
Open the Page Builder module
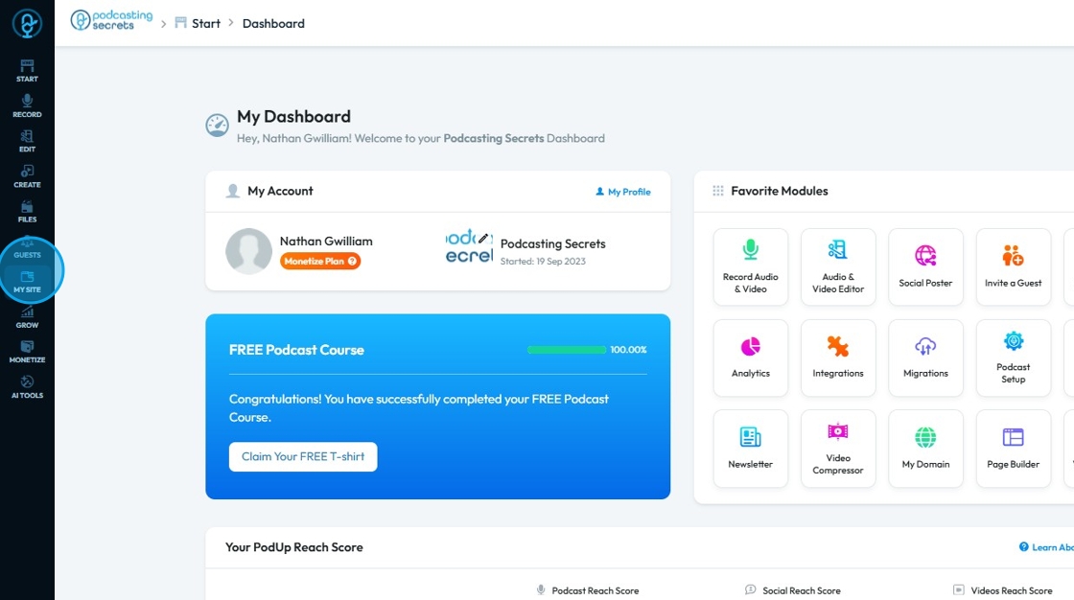(1013, 449)
